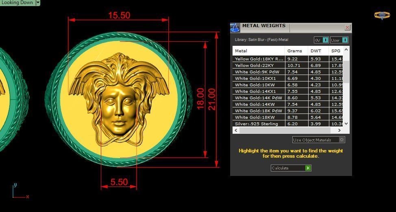Toggle the User library switch
Viewport: 396px width, 212px height.
pos(339,40)
